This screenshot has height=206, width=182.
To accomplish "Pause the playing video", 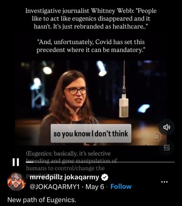I will point(16,162).
